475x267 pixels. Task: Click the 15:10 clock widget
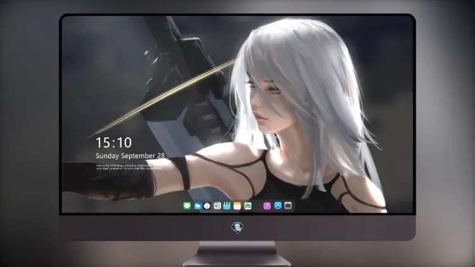pyautogui.click(x=113, y=142)
